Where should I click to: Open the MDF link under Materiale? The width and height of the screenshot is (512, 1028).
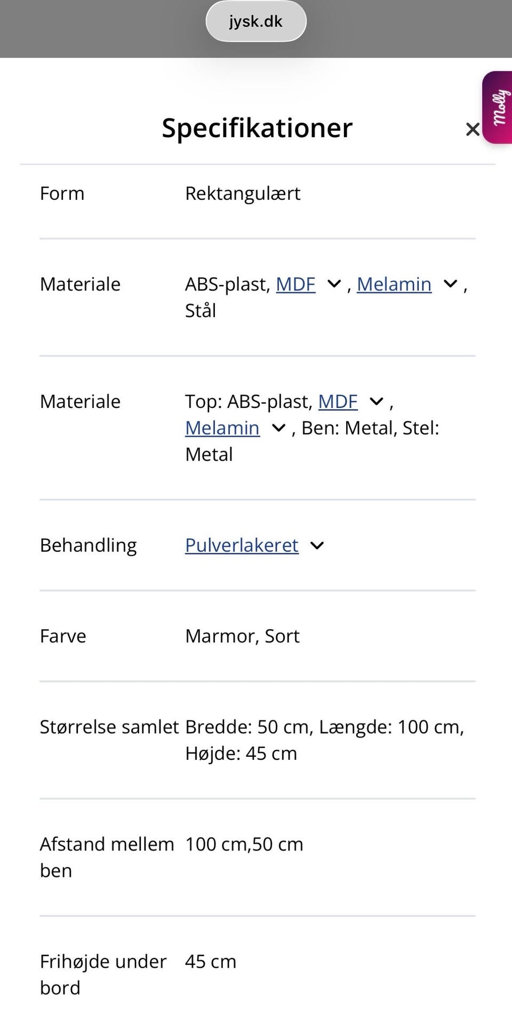pos(295,284)
